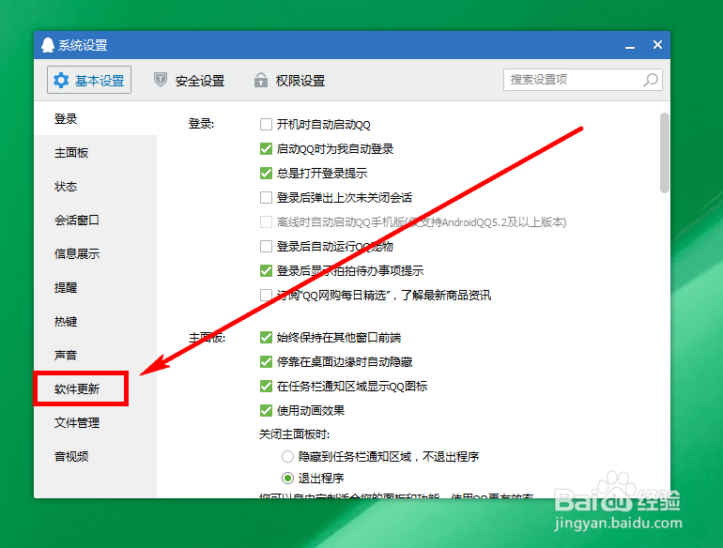Uncheck 在任务栏通知区域显示QQ图标
The width and height of the screenshot is (723, 548).
point(266,387)
